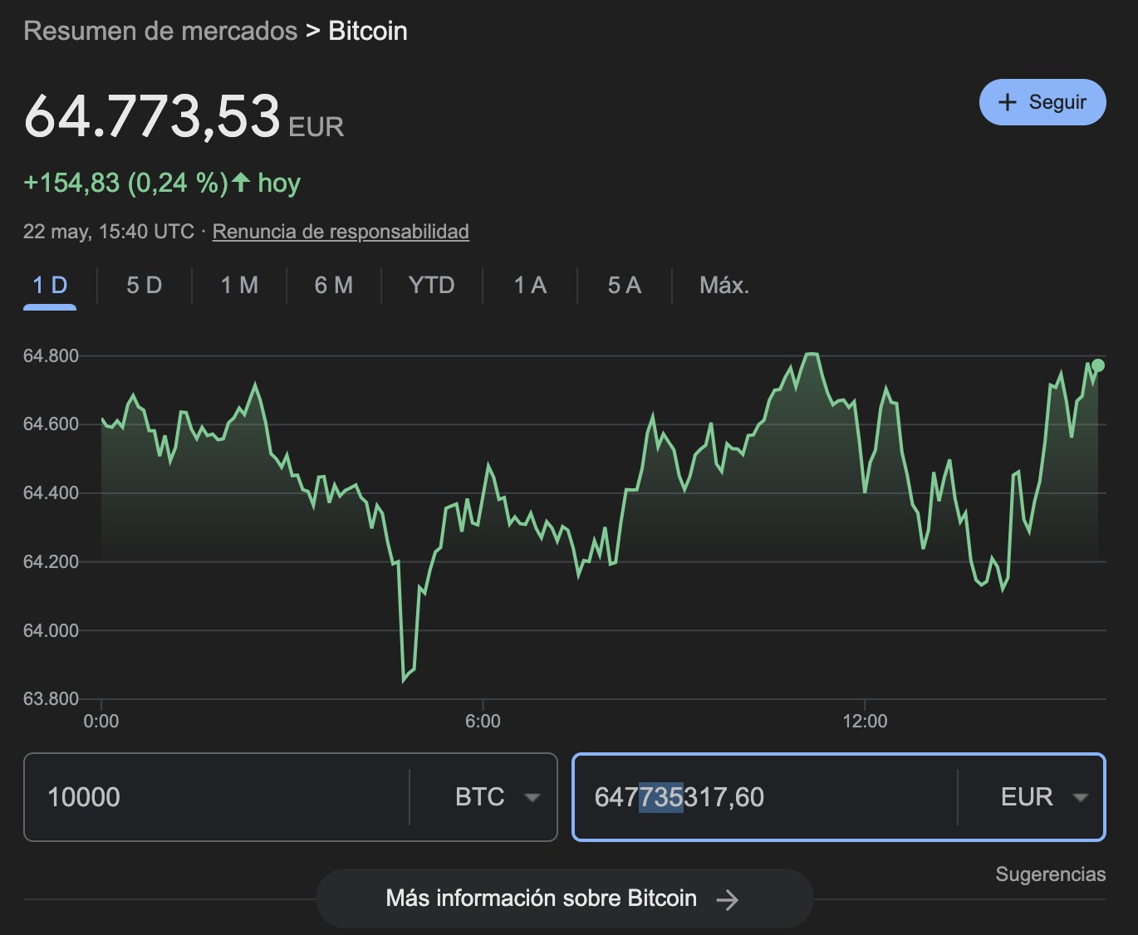Select the 1 D time range tab
Screen dimensions: 1138x935
point(50,286)
